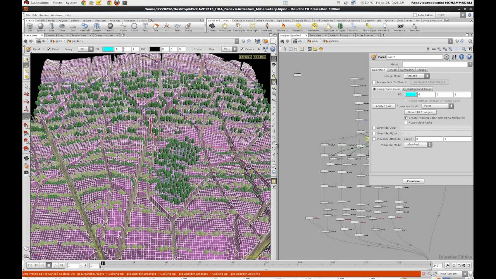
Task: Add a Camera from the shelf
Action: pyautogui.click(x=212, y=27)
